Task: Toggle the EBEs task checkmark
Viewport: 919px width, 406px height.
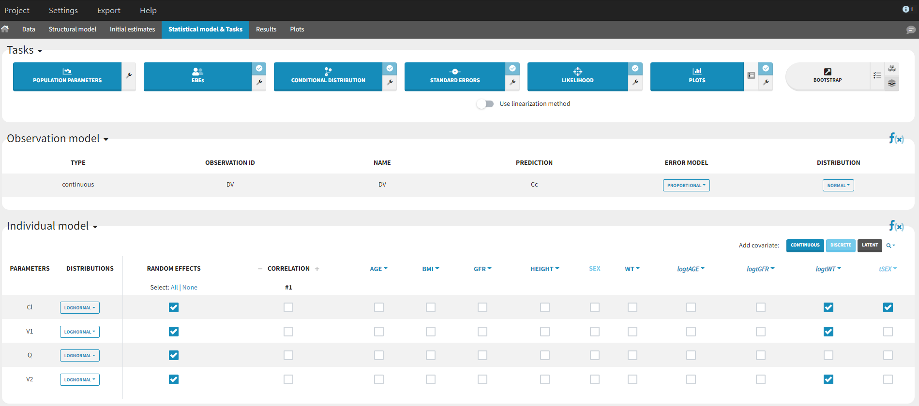Action: point(259,69)
